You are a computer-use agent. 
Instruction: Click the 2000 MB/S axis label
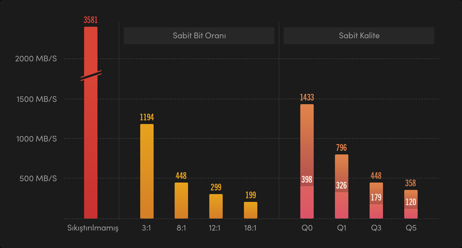[36, 59]
